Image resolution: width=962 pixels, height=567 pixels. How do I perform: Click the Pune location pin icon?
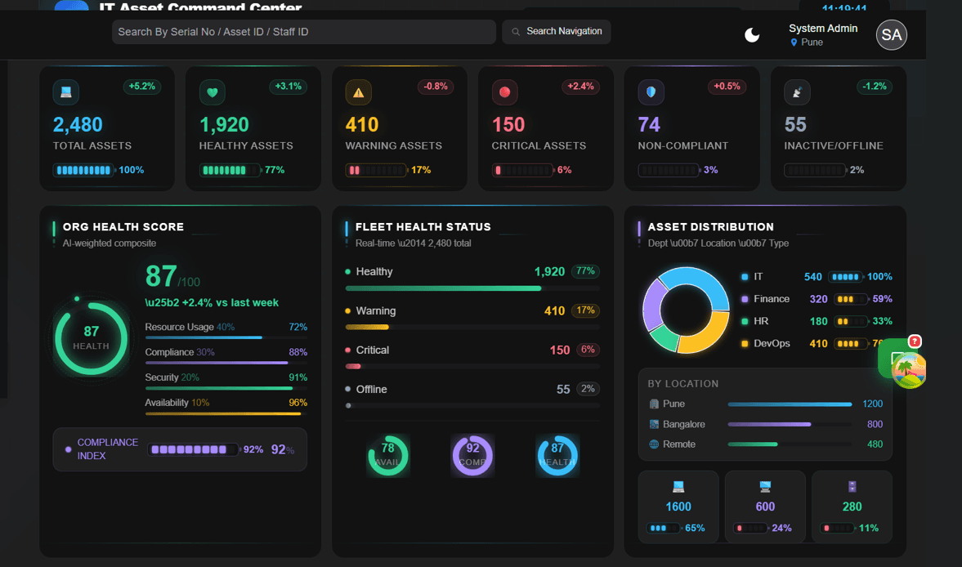pyautogui.click(x=794, y=42)
